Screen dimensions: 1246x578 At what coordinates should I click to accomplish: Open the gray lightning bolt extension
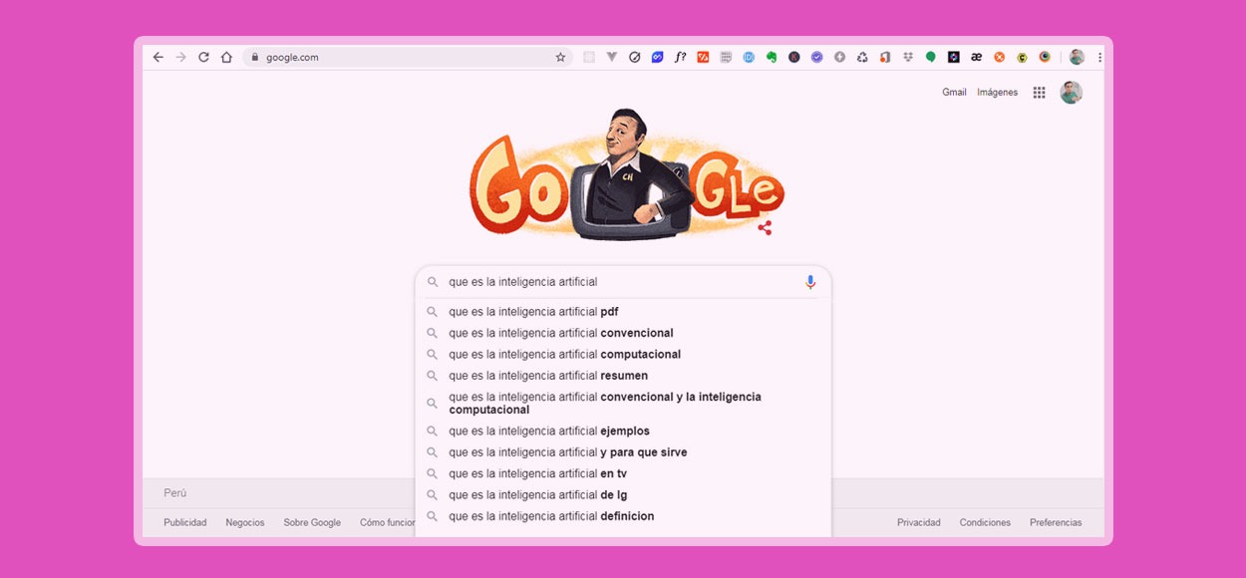click(x=839, y=57)
